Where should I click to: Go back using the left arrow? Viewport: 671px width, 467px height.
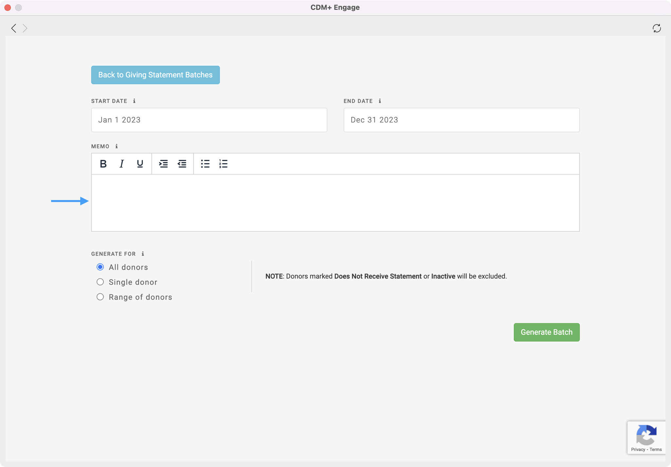14,28
